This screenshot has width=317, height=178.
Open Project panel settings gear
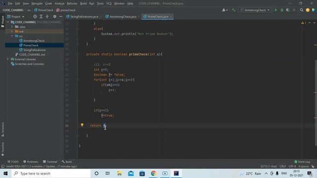pos(54,16)
